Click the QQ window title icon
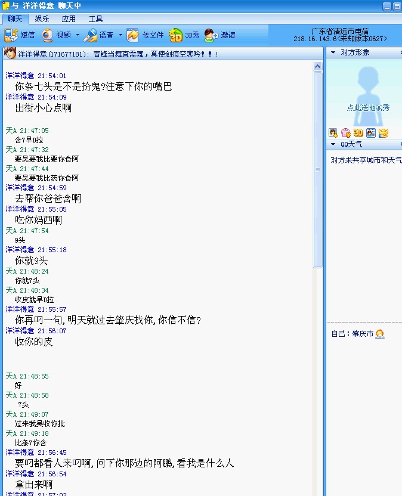The width and height of the screenshot is (402, 496). point(6,5)
